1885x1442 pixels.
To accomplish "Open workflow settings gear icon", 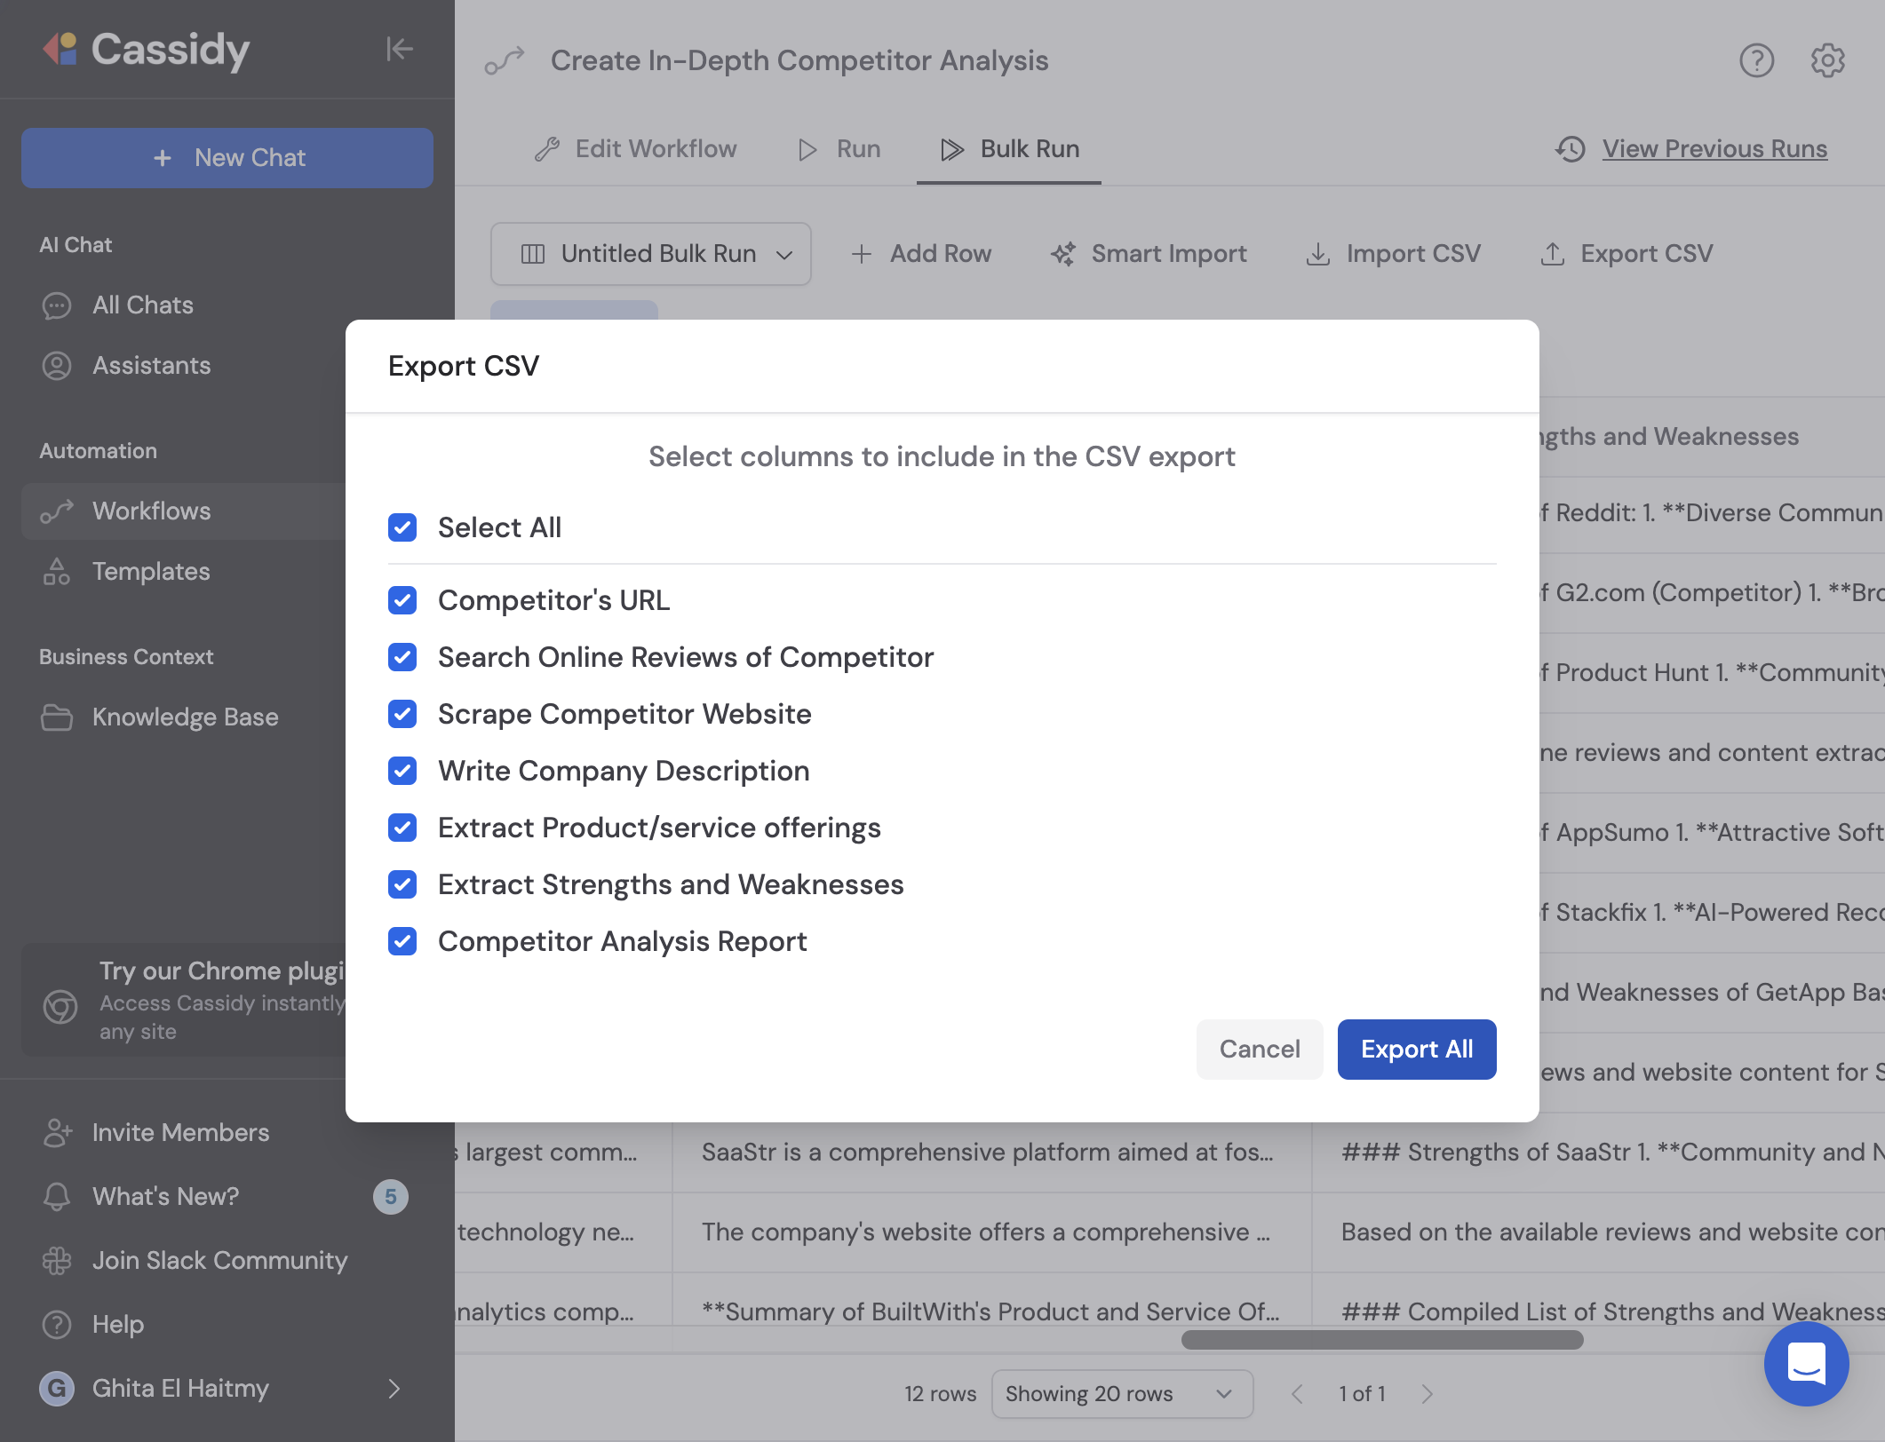I will (1827, 60).
